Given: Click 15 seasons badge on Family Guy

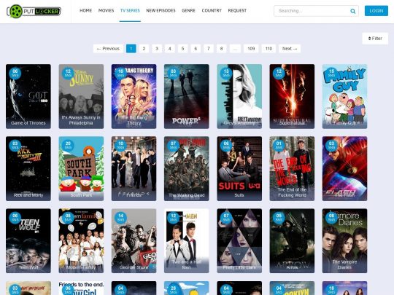Looking at the screenshot, I should click(331, 73).
